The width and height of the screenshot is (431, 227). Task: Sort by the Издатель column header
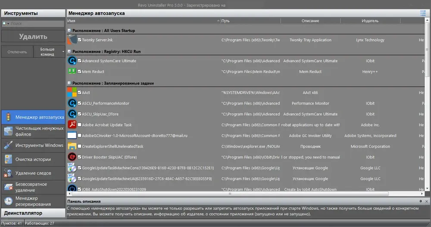coord(370,21)
